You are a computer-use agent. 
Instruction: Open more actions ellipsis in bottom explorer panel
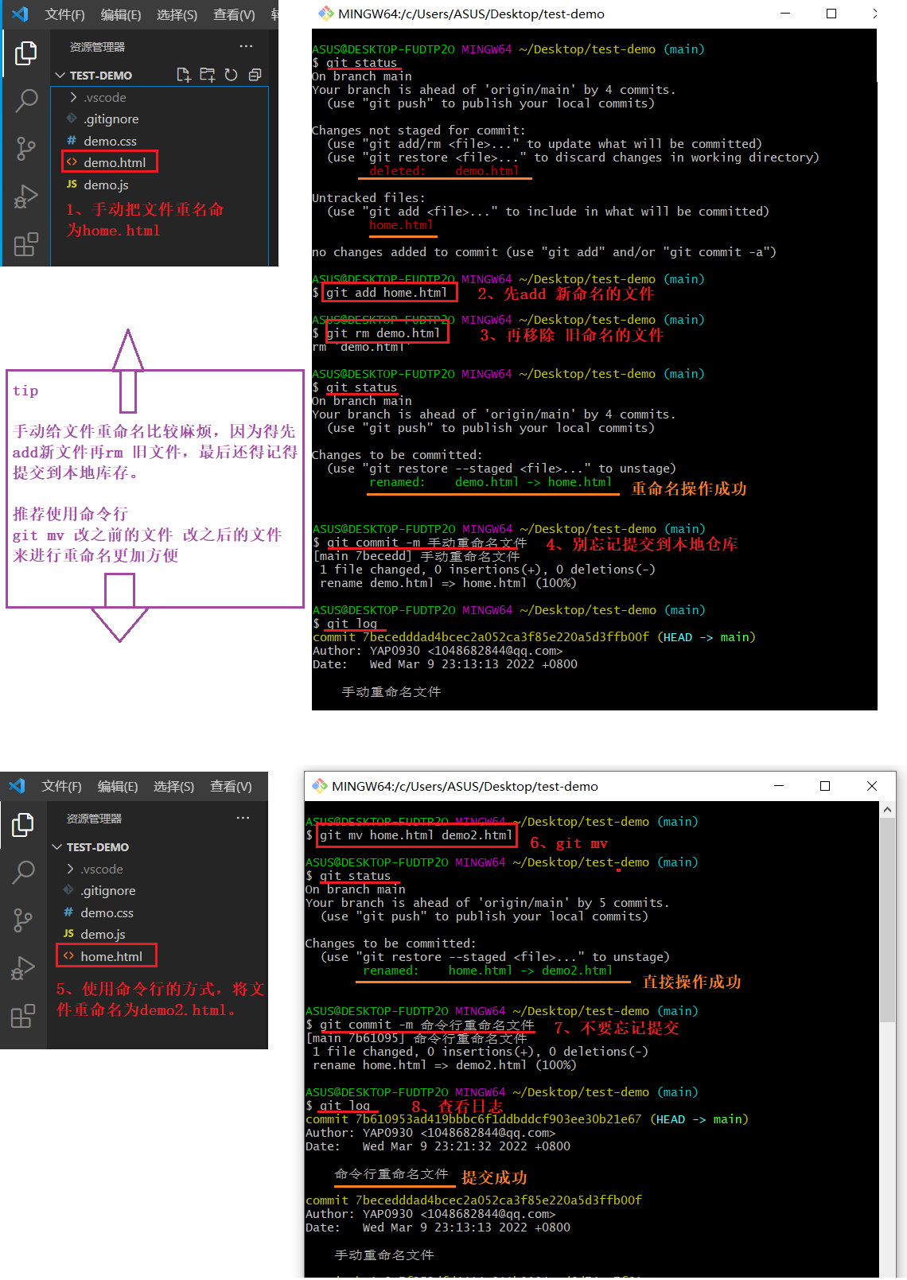(243, 818)
